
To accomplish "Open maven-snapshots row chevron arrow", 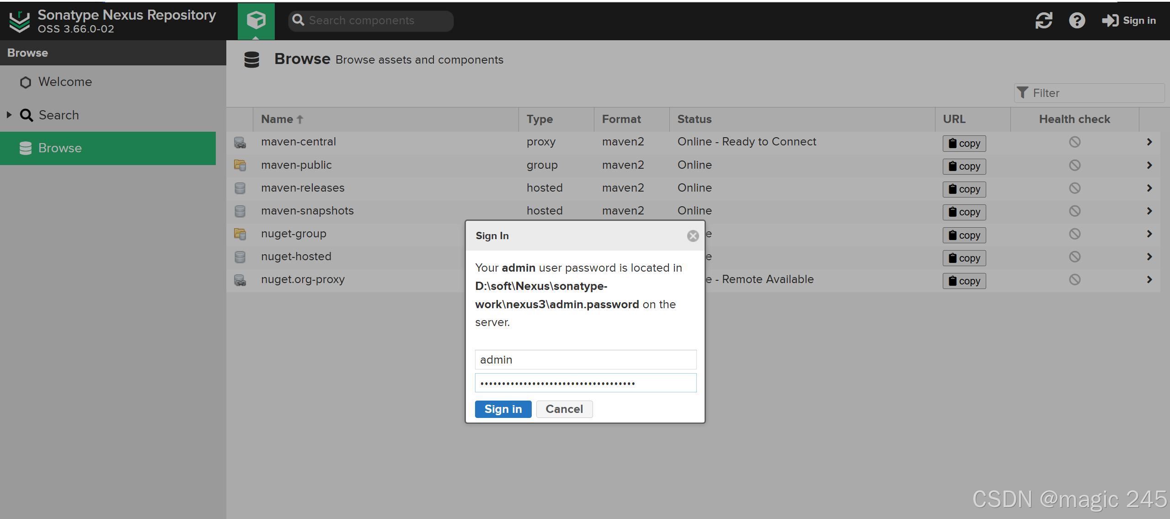I will click(1149, 211).
